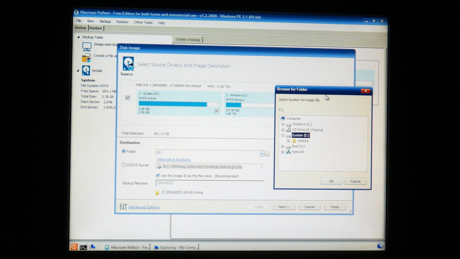Image resolution: width=460 pixels, height=259 pixels.
Task: Open the Restore menu
Action: (122, 22)
